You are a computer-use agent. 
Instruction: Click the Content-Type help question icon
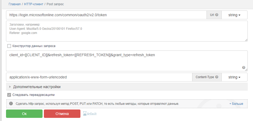tap(217, 77)
